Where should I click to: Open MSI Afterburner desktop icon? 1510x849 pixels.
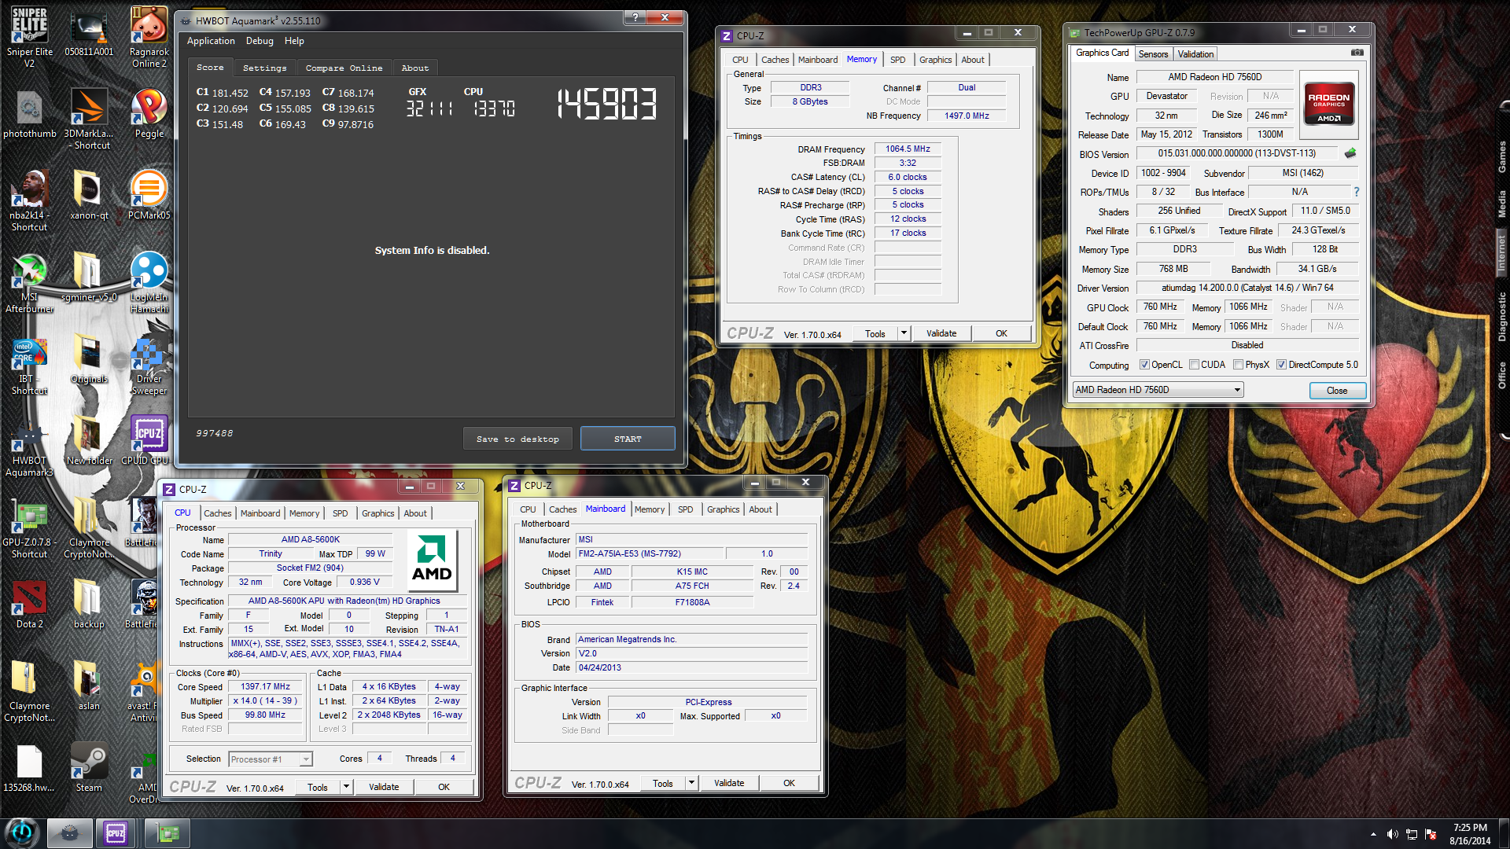pos(29,282)
